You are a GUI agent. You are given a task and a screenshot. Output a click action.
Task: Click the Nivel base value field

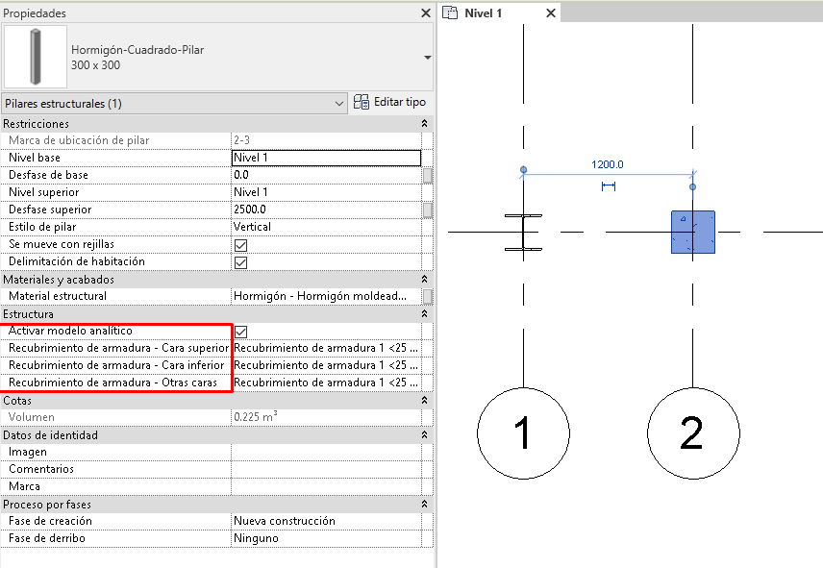coord(326,158)
